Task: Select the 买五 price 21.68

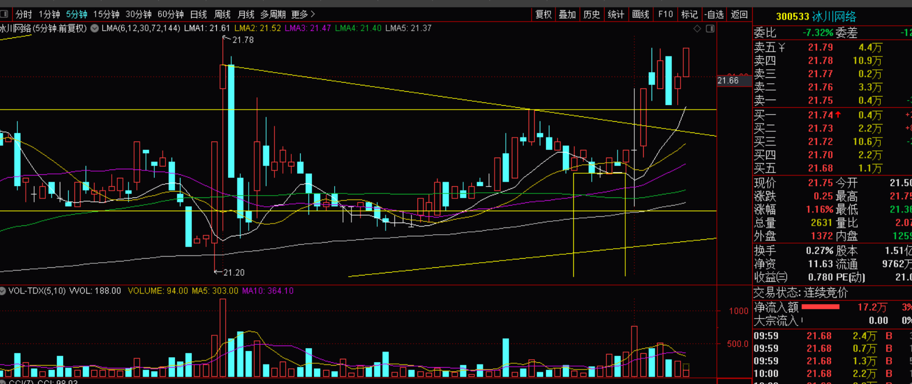Action: [820, 168]
